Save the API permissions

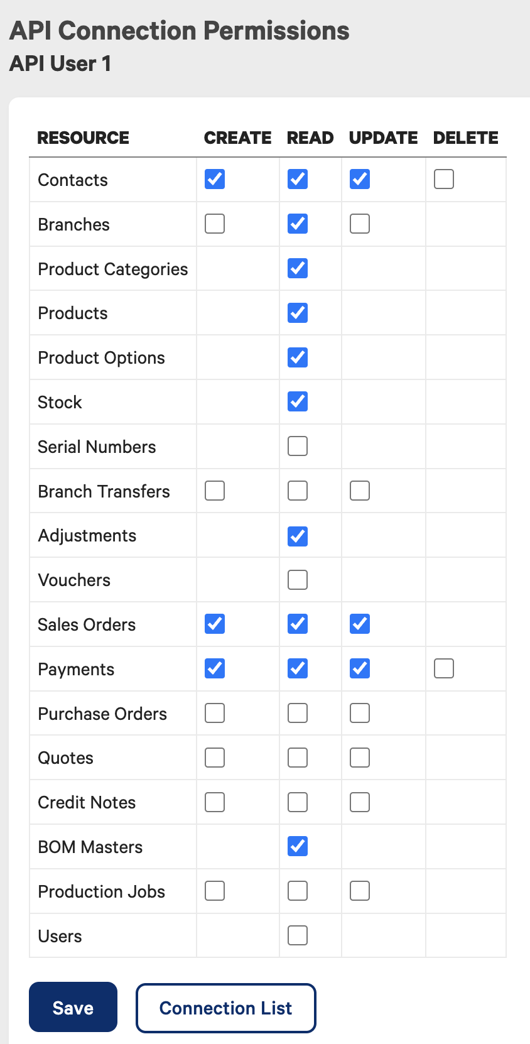[73, 1007]
